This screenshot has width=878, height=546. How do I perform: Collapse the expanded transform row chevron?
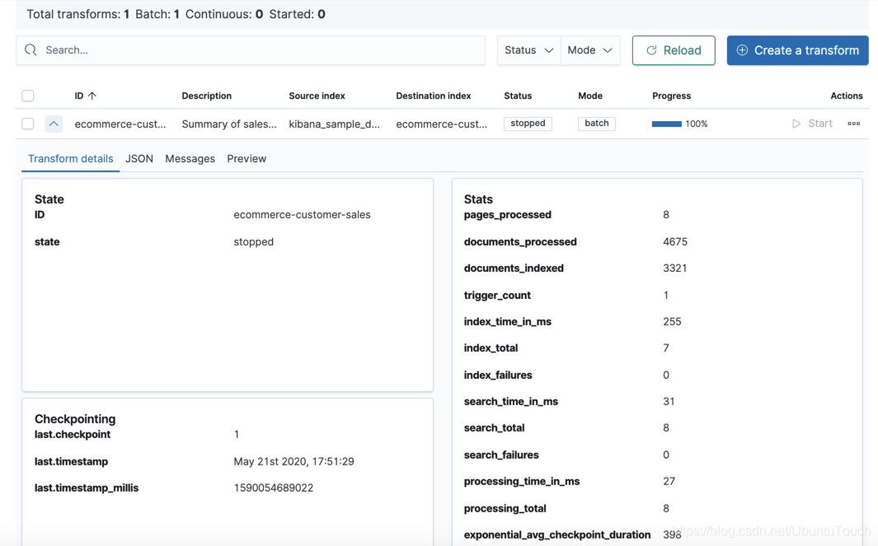coord(53,124)
